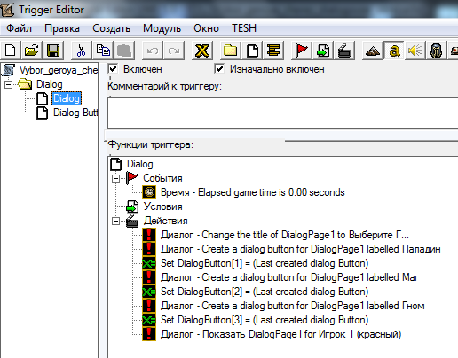Image resolution: width=458 pixels, height=358 pixels.
Task: Open Sound Editor speaker icon
Action: (x=415, y=51)
